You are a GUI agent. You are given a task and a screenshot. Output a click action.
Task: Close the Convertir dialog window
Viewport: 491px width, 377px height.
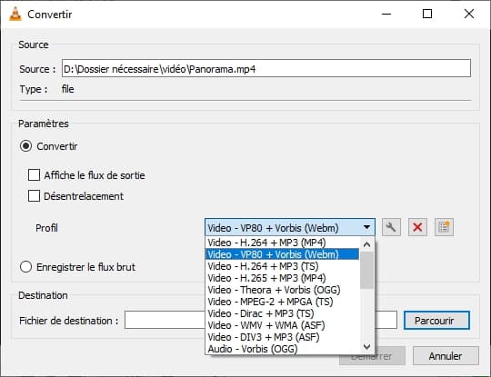coord(469,14)
